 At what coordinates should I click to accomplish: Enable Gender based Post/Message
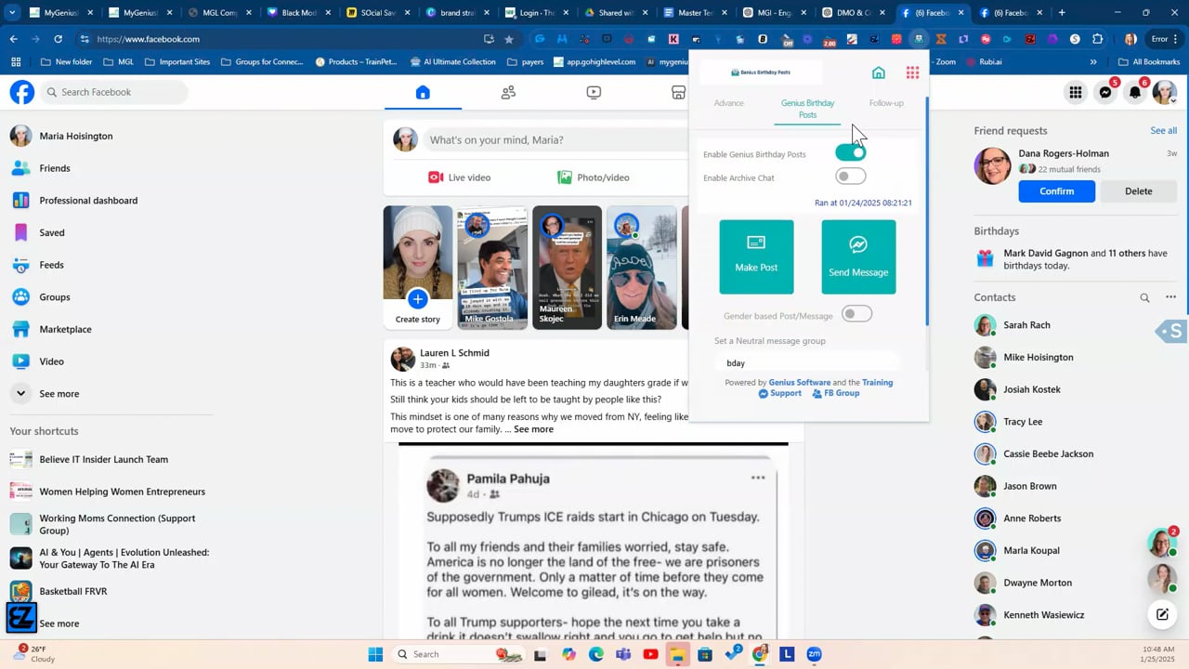856,314
